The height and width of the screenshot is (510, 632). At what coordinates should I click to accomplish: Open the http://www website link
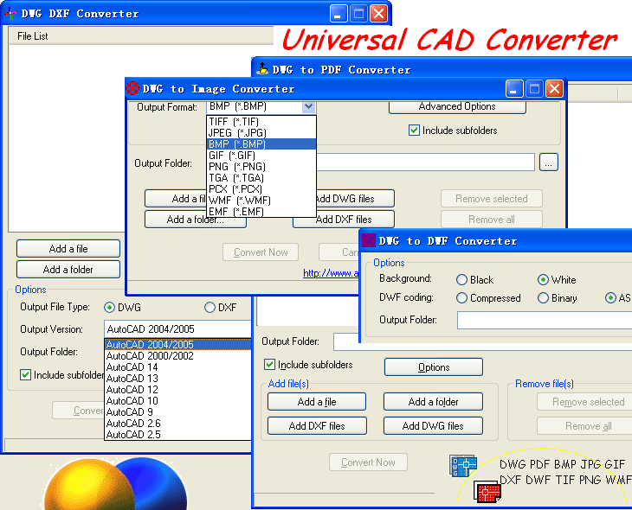tap(331, 273)
